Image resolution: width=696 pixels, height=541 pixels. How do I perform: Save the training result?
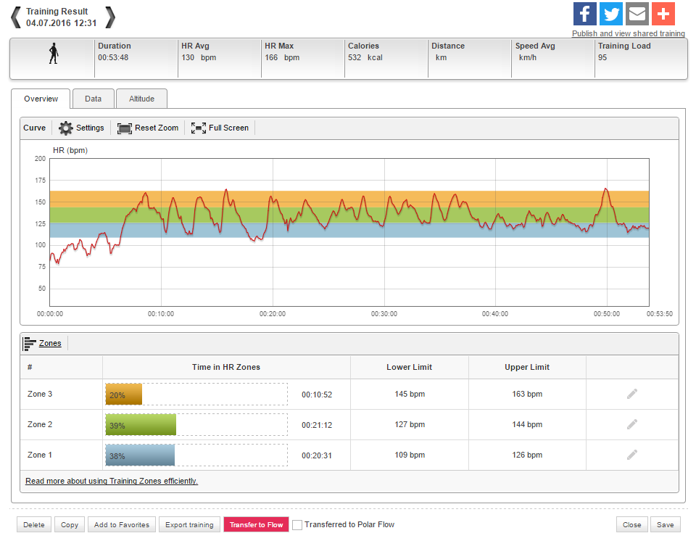point(666,524)
